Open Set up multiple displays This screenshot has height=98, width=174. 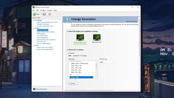click(44, 44)
